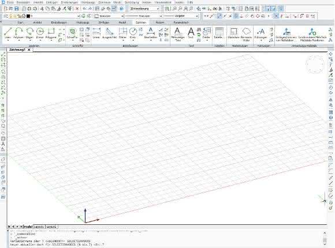Expand the arrow below Linien
The width and height of the screenshot is (335, 248).
[x=8, y=40]
